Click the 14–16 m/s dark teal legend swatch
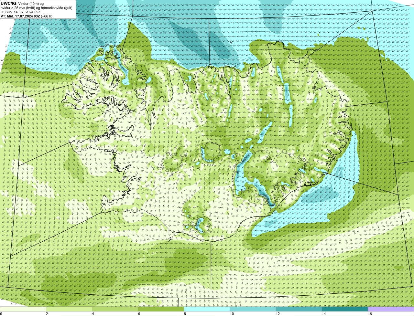414x316 pixels. [345, 309]
